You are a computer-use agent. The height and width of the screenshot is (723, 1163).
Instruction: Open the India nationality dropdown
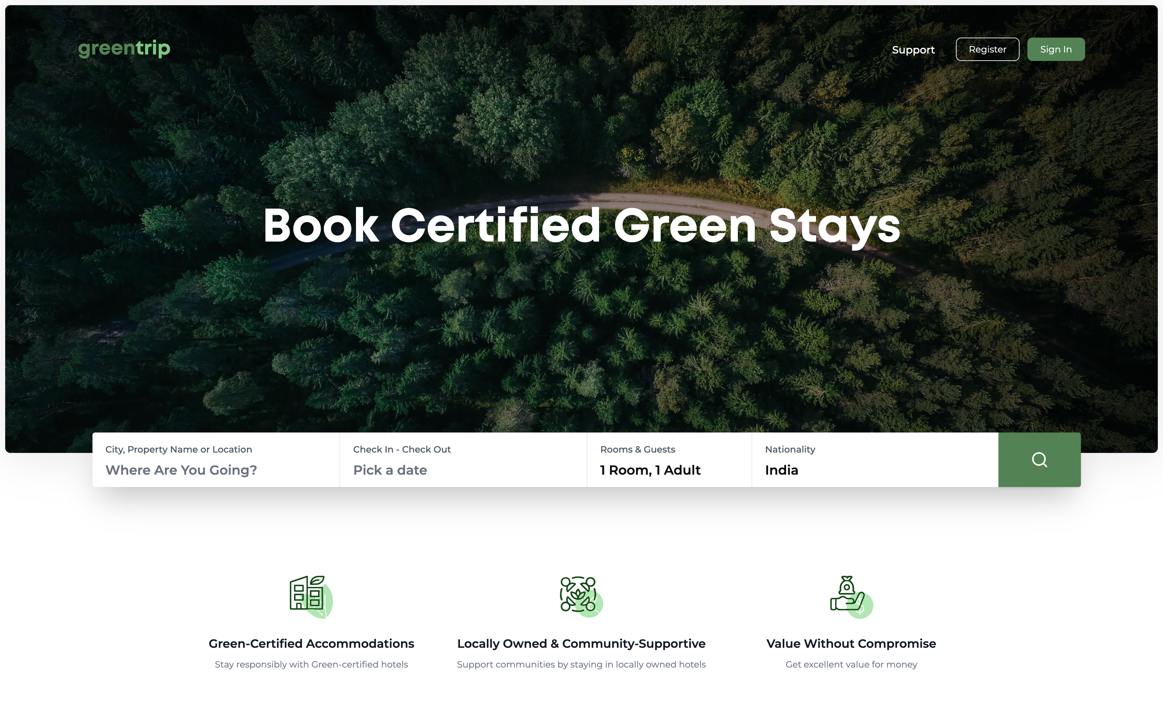click(781, 470)
